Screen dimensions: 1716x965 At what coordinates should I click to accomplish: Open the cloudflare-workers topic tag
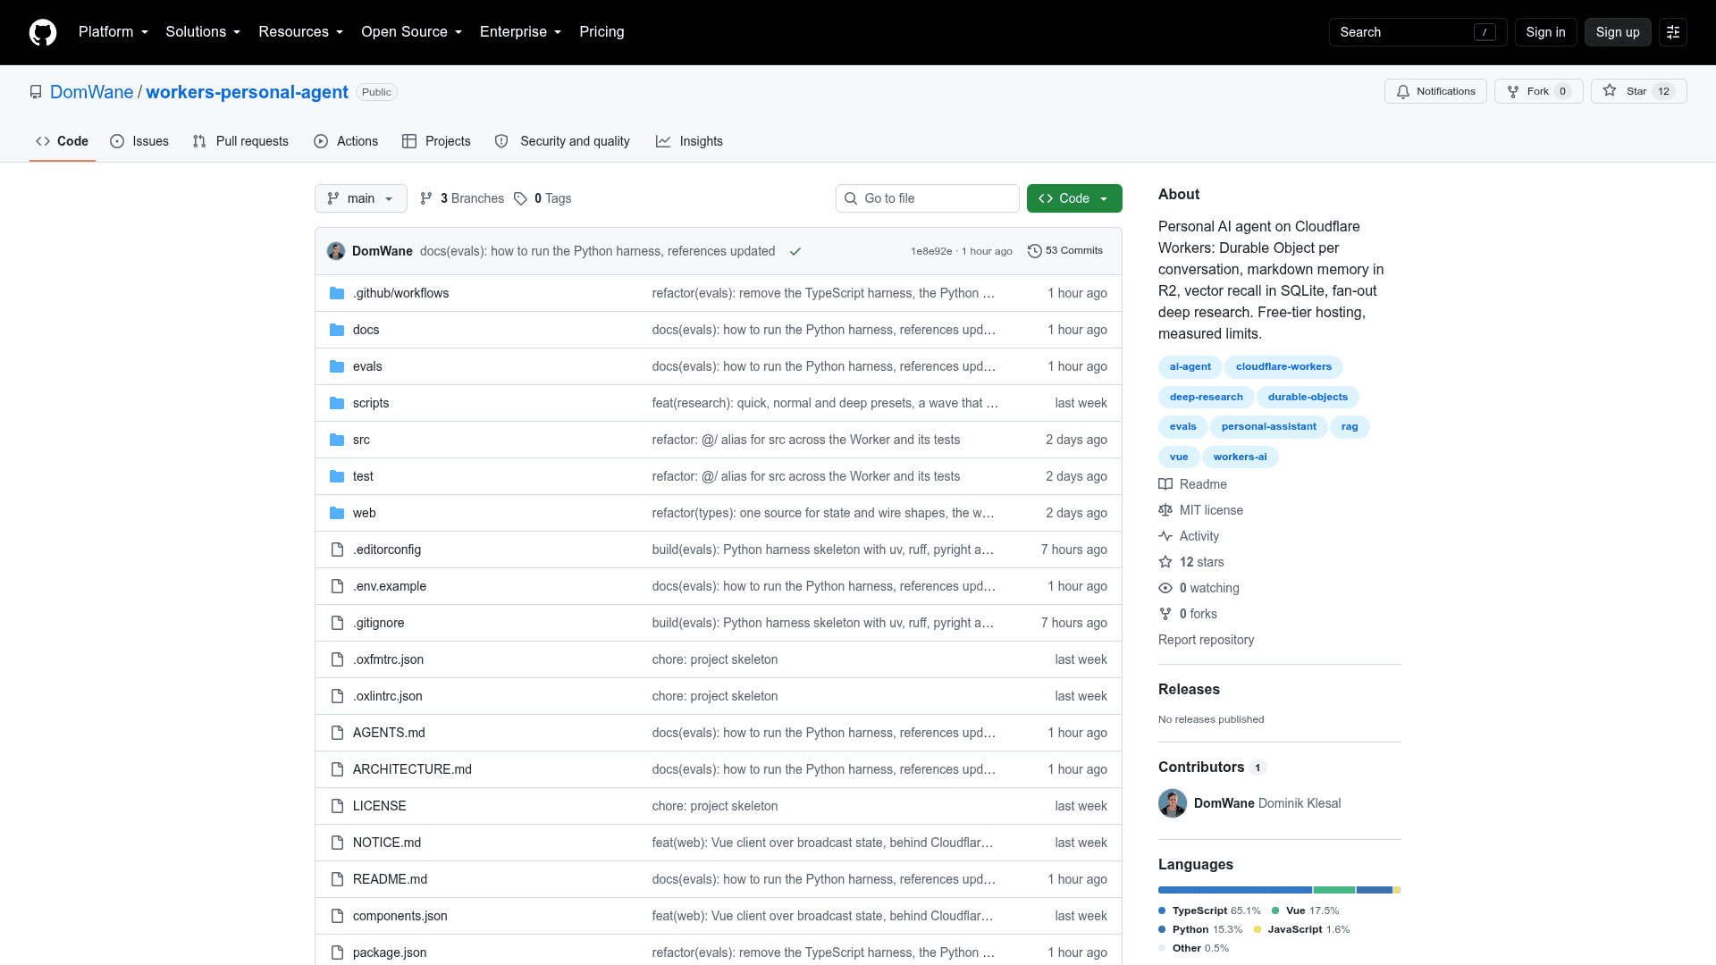click(x=1283, y=367)
